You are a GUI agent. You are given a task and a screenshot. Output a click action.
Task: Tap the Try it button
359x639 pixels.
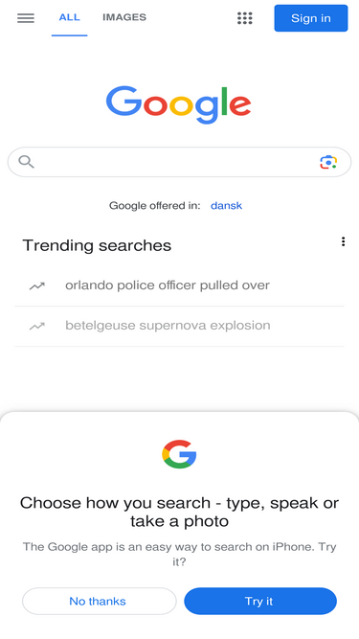(260, 601)
